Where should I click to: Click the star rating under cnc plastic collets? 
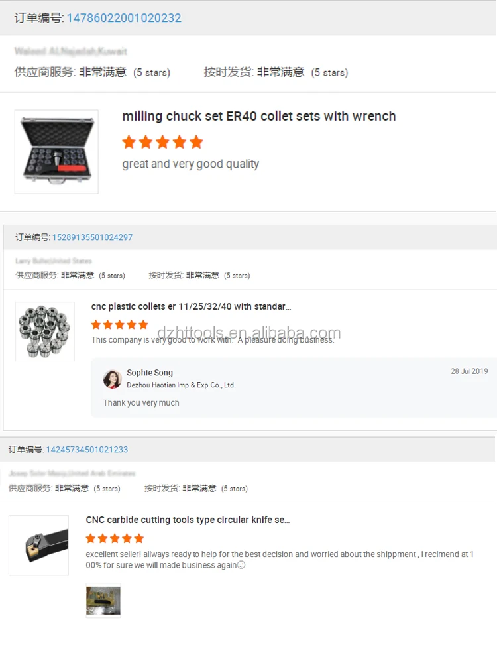(119, 324)
